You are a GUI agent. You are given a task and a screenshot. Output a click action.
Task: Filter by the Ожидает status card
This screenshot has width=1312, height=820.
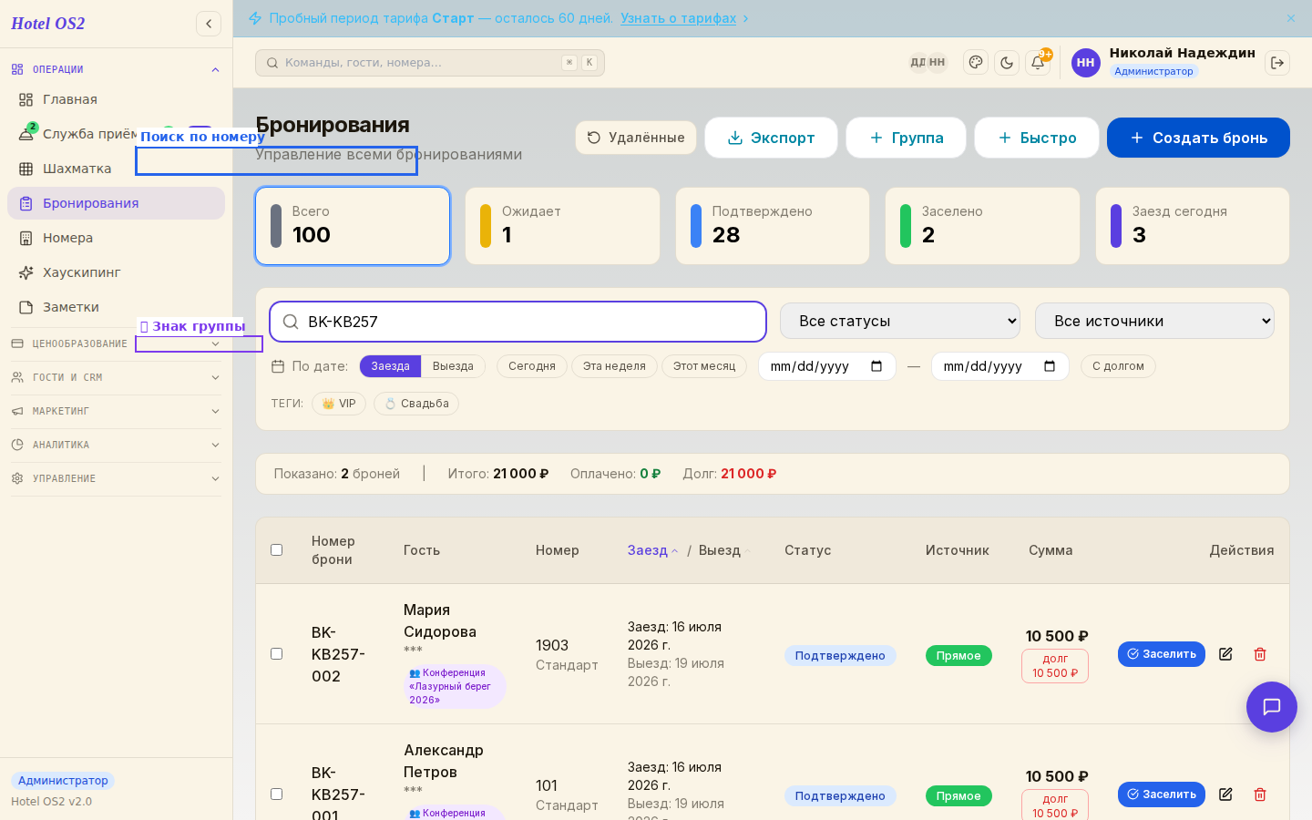tap(562, 226)
